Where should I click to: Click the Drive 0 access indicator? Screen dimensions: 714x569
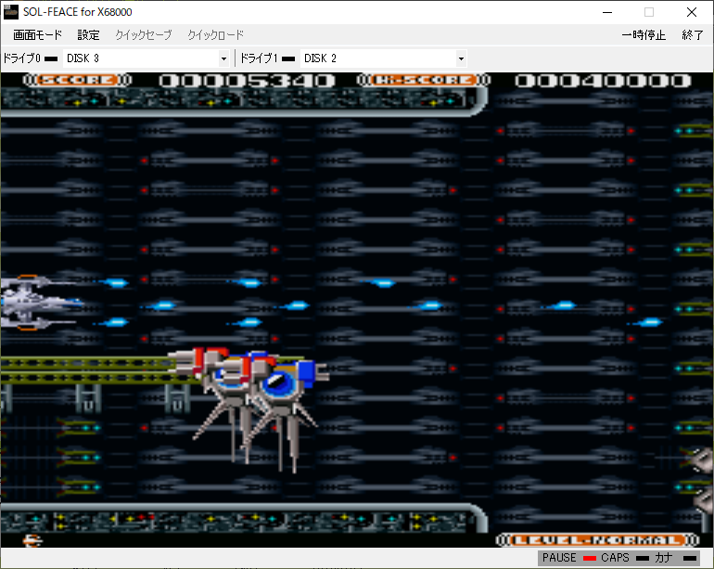click(x=51, y=58)
